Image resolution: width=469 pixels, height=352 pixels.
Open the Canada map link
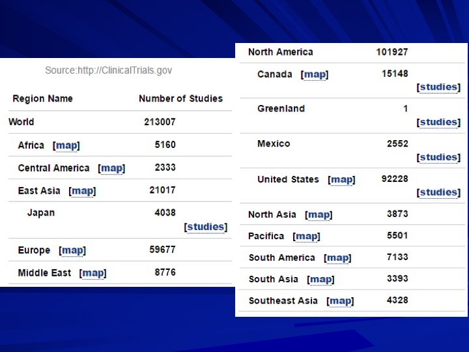pos(315,74)
